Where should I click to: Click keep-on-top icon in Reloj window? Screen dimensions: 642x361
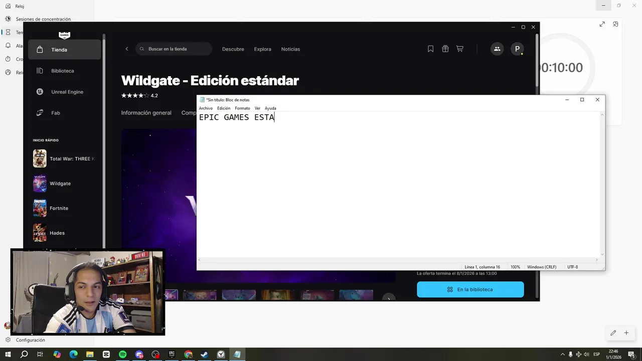point(615,24)
